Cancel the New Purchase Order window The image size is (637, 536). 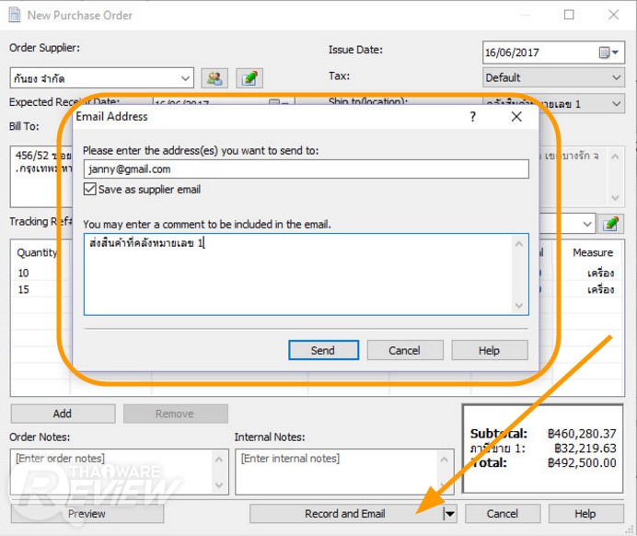point(503,514)
